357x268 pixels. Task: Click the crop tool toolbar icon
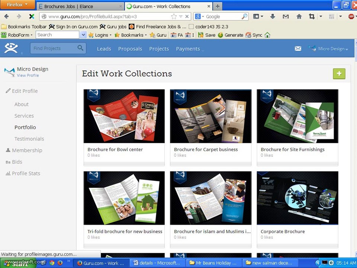(312, 16)
